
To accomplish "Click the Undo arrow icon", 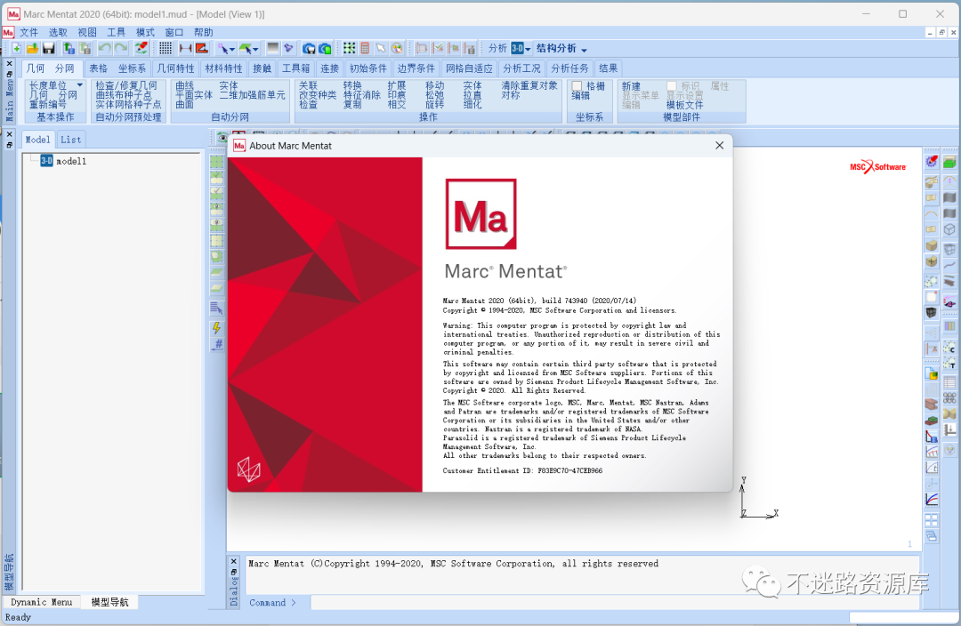I will (x=105, y=48).
